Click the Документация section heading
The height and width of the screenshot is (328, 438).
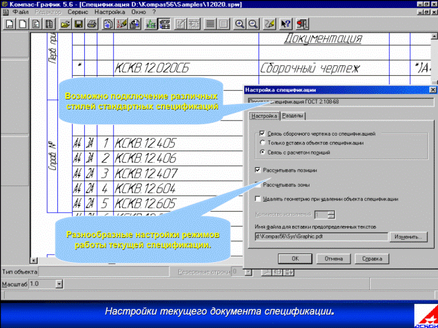[x=323, y=39]
